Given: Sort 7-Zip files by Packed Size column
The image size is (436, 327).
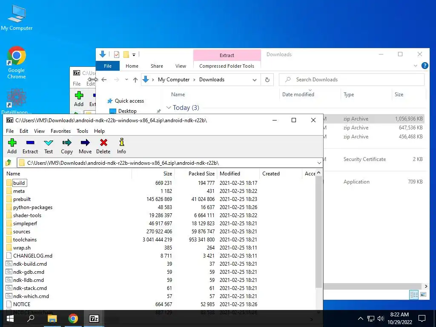Looking at the screenshot, I should pos(195,174).
